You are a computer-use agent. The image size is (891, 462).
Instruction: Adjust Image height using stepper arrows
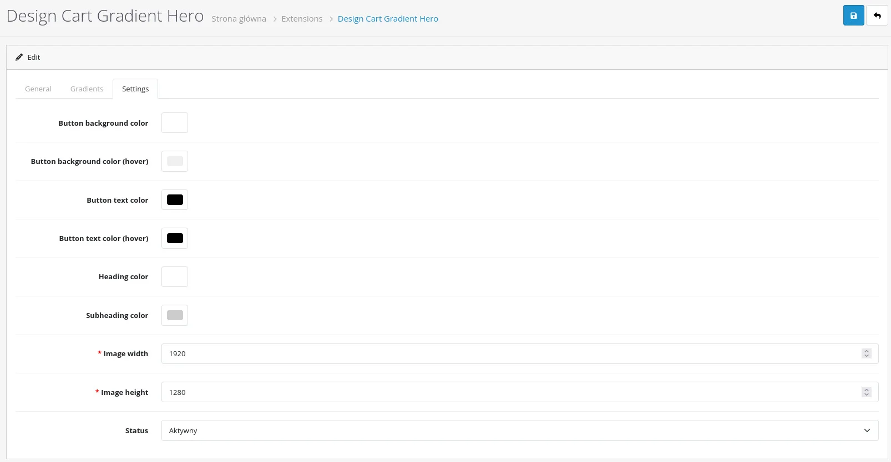867,392
